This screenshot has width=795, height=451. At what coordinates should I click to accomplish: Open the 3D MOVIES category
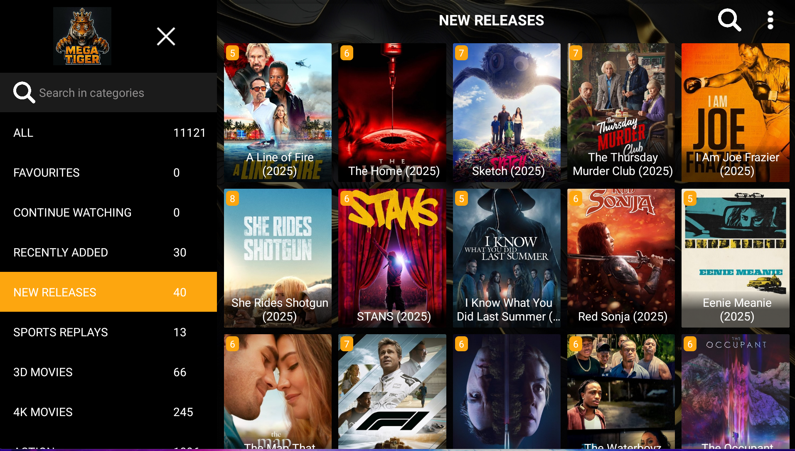tap(108, 372)
